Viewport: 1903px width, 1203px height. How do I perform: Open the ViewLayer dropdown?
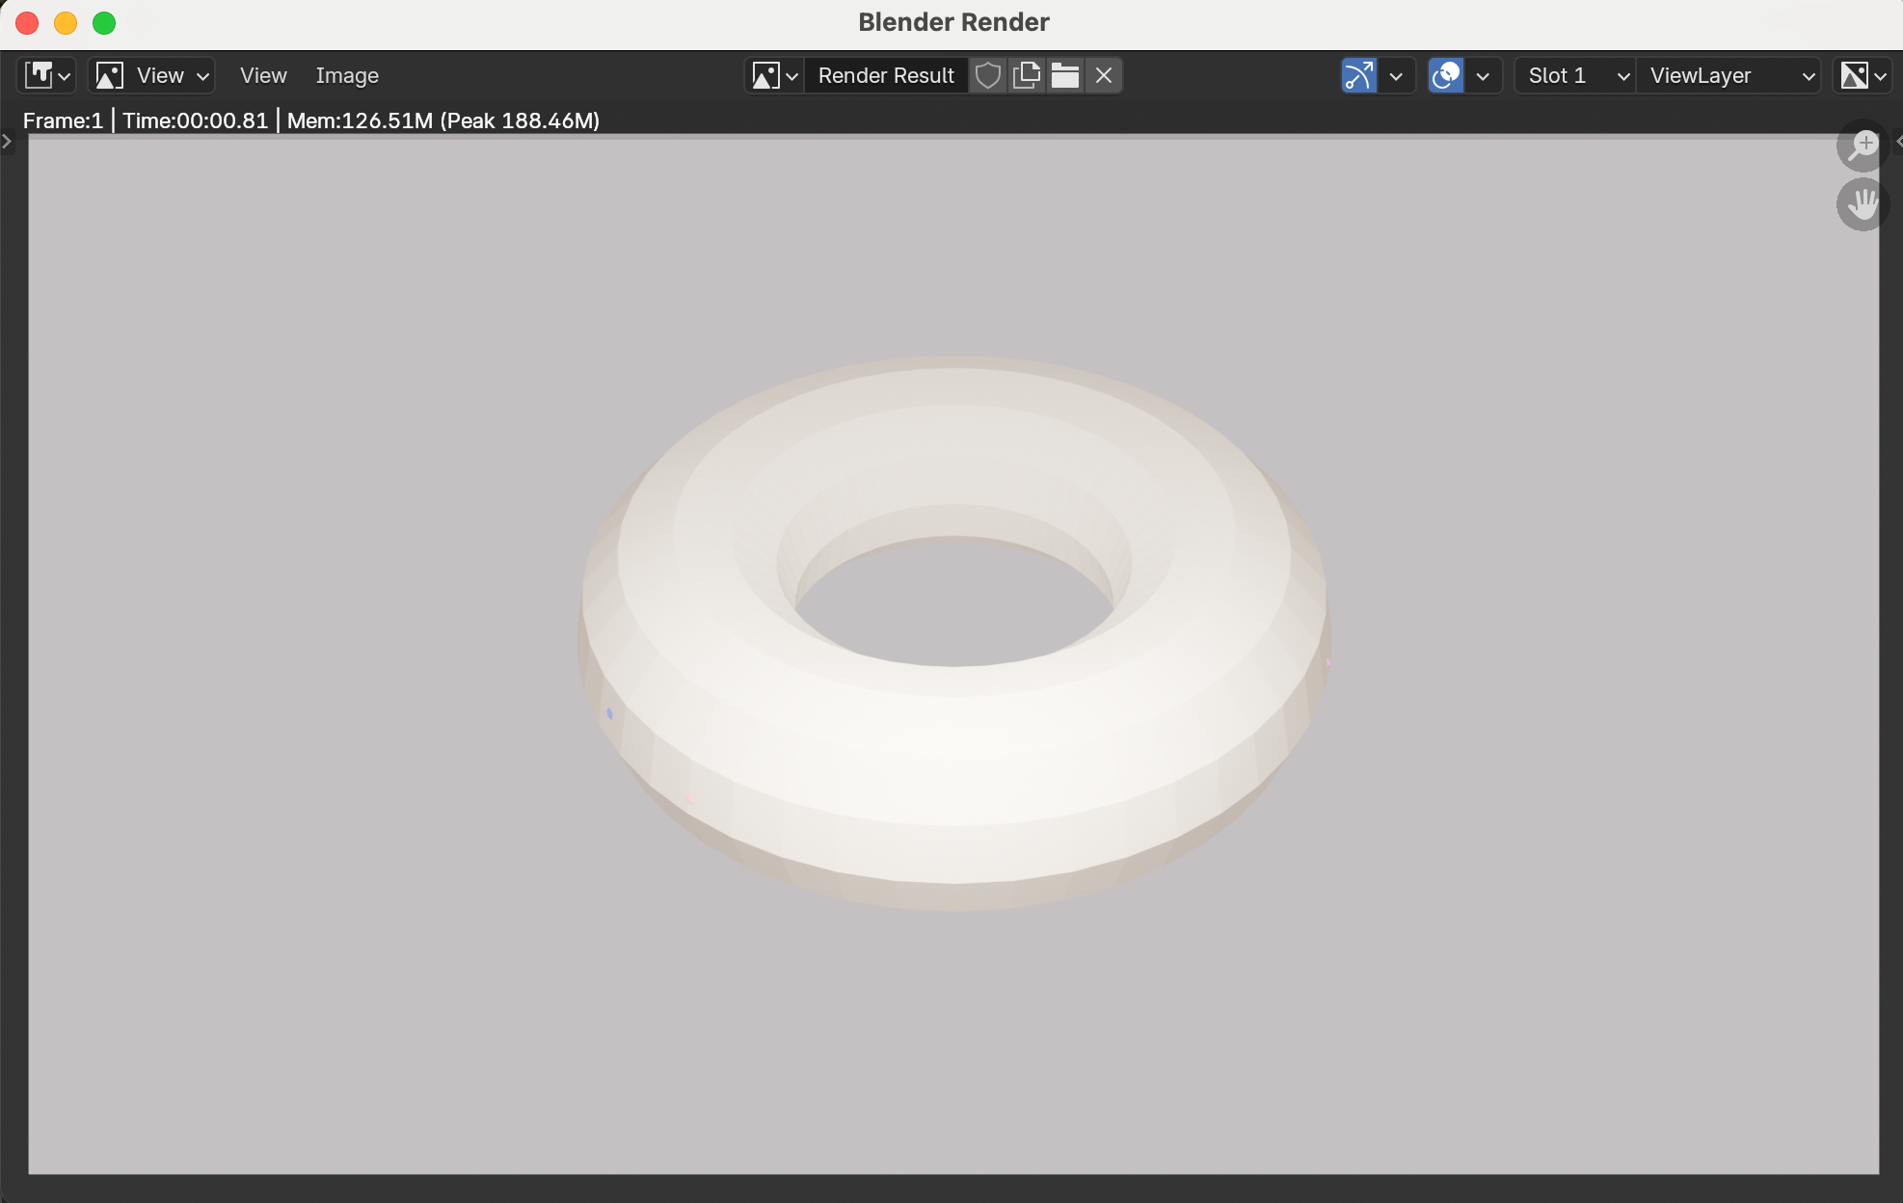(1729, 75)
